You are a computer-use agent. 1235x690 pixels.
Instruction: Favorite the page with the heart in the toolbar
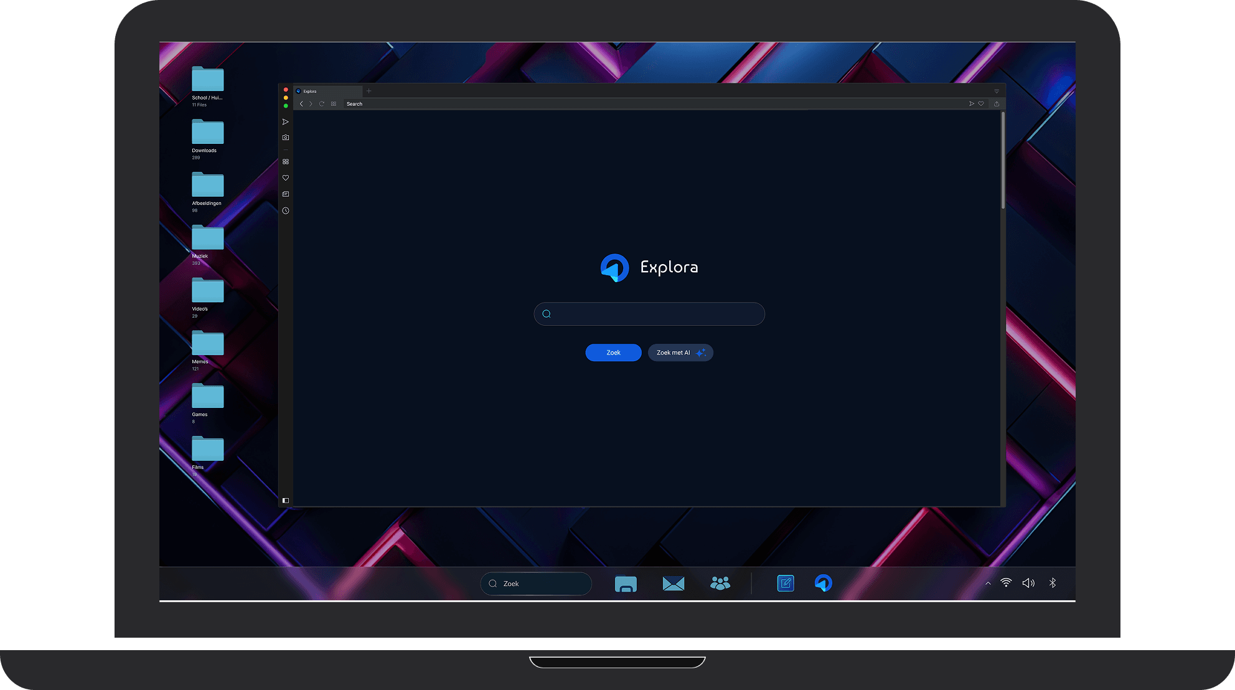[x=981, y=104]
